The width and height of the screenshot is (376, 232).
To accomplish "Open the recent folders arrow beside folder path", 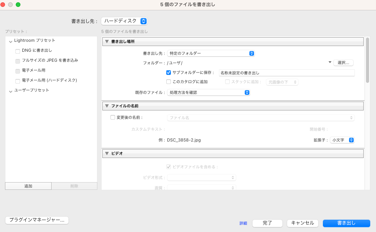I will point(329,62).
